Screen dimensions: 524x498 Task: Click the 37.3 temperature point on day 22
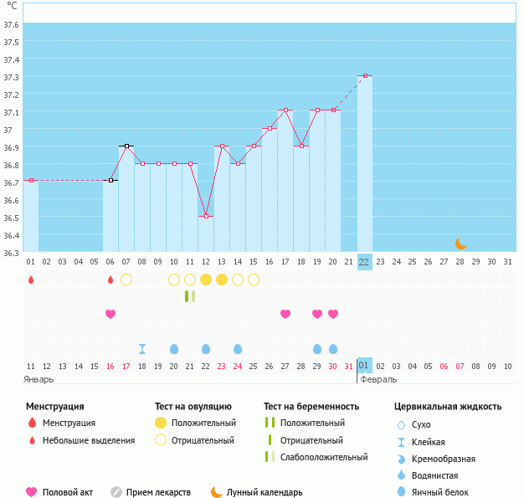coord(365,76)
